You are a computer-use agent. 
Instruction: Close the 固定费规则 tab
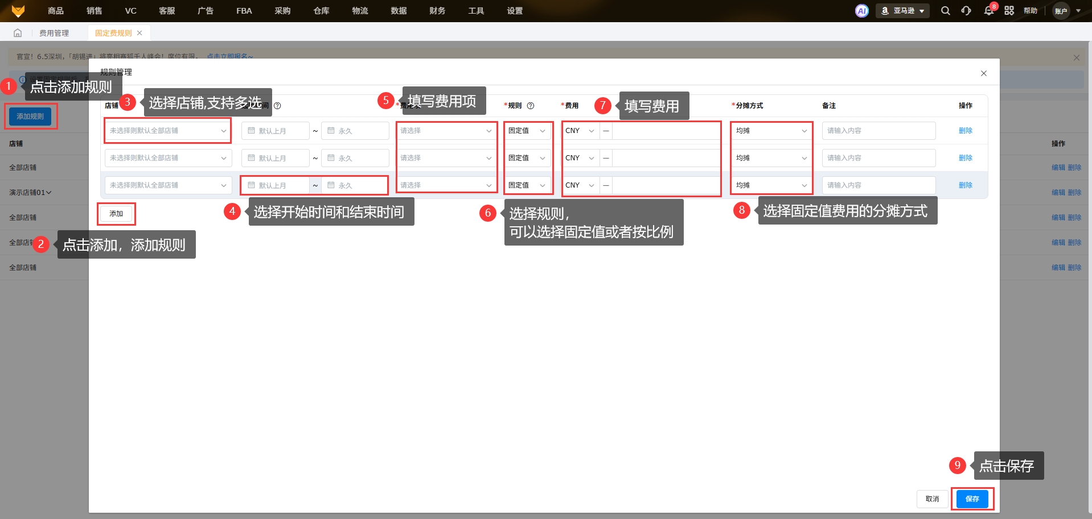[x=139, y=33]
